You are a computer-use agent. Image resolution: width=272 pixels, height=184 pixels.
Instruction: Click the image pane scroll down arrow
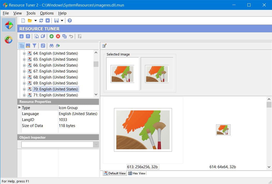pyautogui.click(x=269, y=167)
